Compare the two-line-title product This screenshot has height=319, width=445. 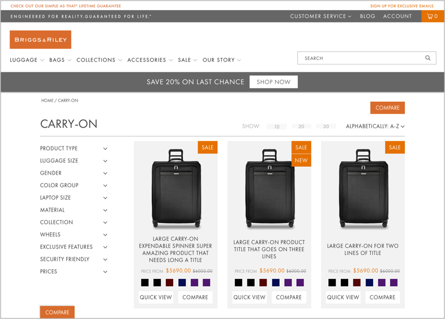tap(383, 297)
